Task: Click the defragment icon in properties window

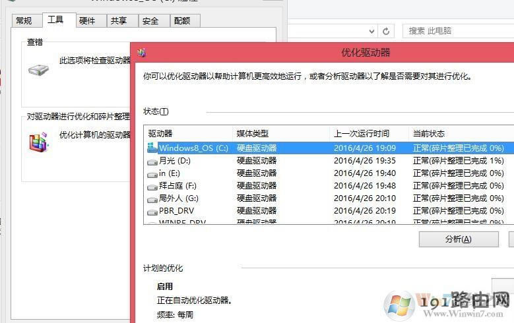Action: (x=39, y=142)
